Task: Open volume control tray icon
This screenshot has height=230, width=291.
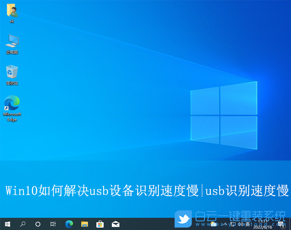Action: point(240,224)
